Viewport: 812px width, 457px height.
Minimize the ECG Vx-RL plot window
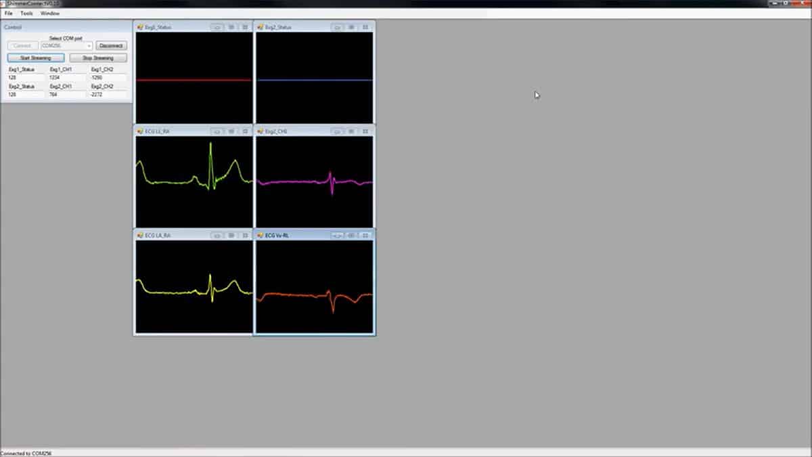coord(337,236)
